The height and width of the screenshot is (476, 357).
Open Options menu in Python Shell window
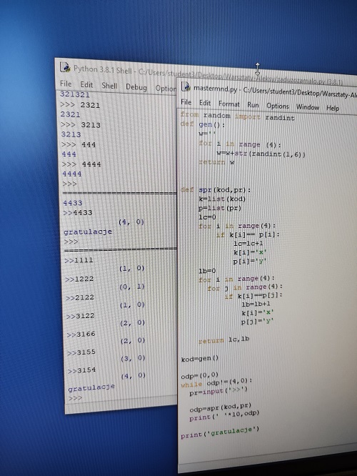(x=166, y=89)
